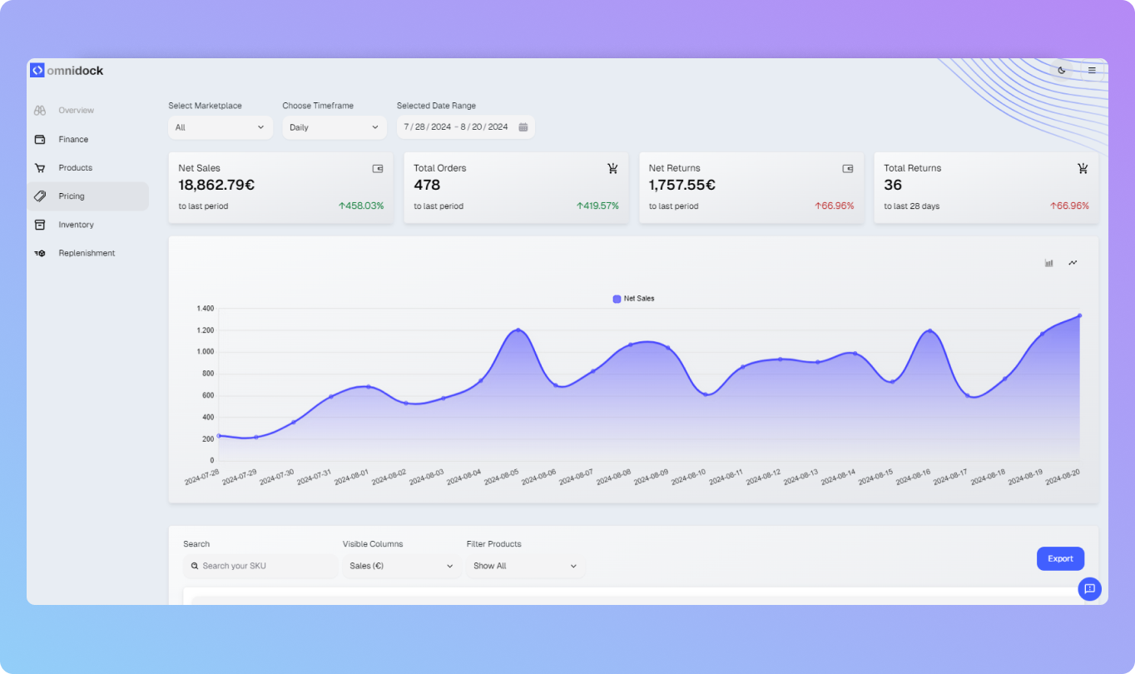The height and width of the screenshot is (674, 1135).
Task: Navigate to Replenishment in sidebar
Action: tap(87, 253)
